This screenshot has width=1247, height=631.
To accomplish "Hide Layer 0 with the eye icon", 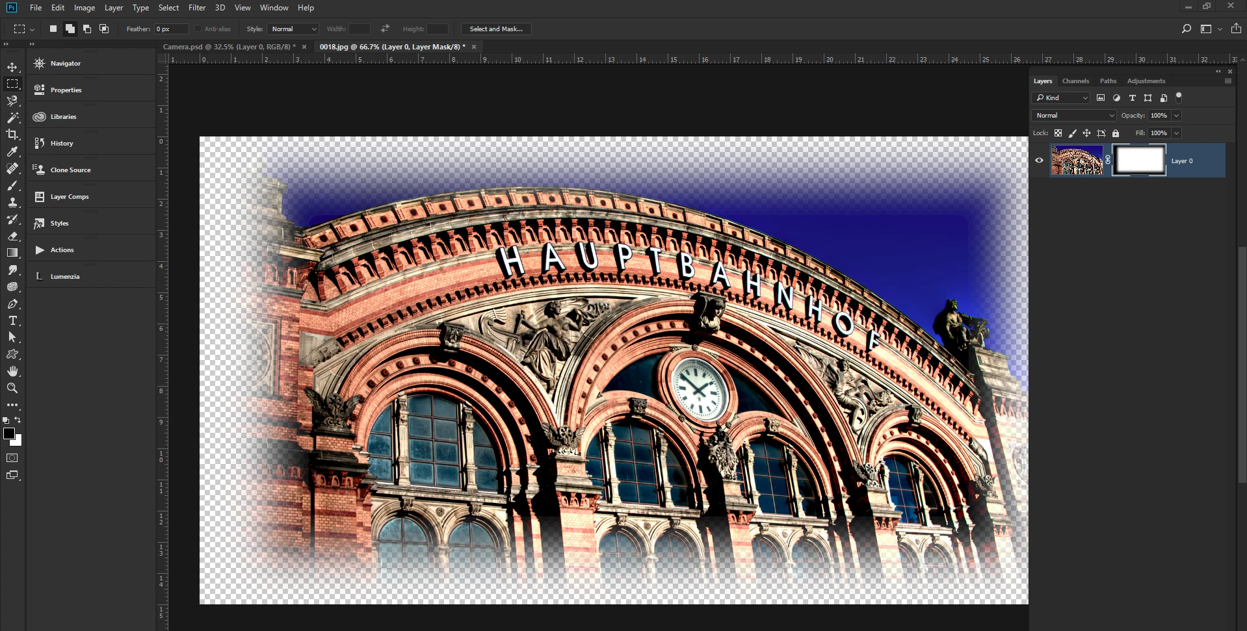I will coord(1039,161).
